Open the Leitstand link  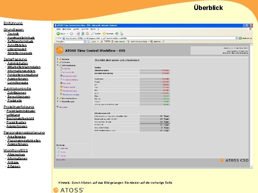(13, 115)
